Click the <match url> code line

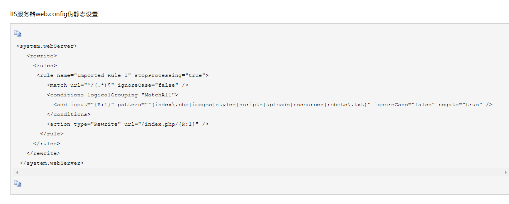pyautogui.click(x=117, y=85)
